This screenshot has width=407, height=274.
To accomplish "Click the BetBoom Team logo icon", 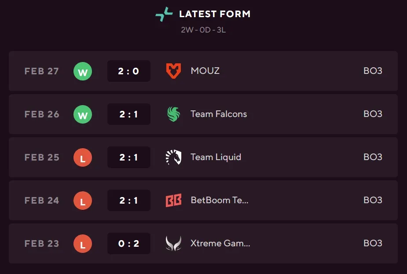I will click(173, 200).
